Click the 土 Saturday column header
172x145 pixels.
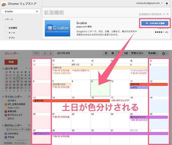(151, 61)
